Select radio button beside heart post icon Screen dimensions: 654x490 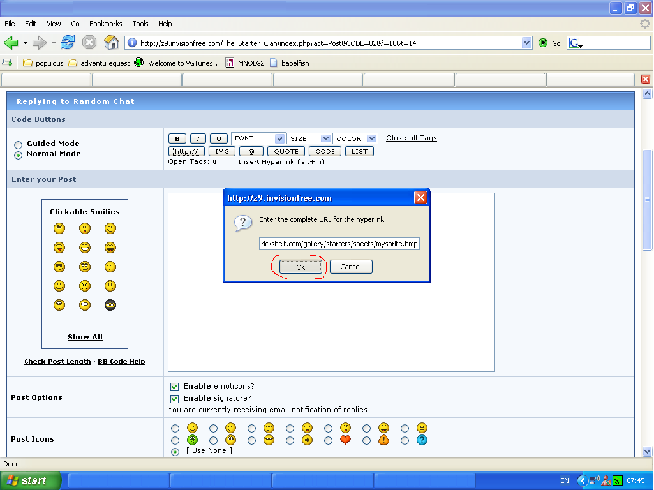[x=328, y=440]
